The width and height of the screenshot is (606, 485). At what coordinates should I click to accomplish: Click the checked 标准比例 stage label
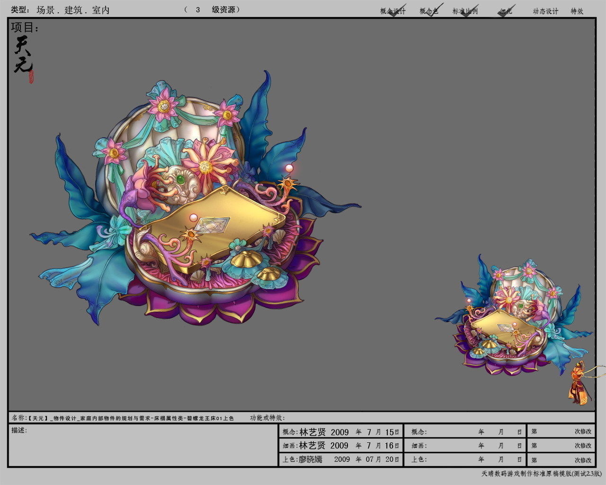click(465, 11)
